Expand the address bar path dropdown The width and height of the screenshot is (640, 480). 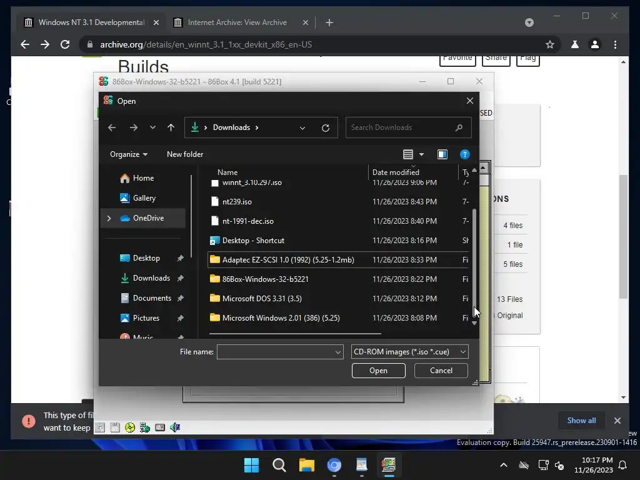pos(302,127)
